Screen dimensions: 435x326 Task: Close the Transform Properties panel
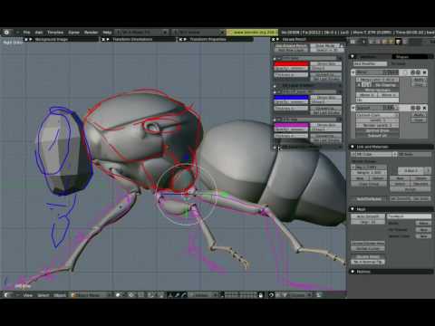pos(180,40)
